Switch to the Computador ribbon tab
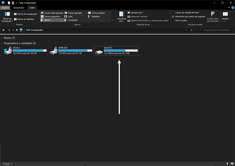Viewport: 235px width, 166px height. click(18, 8)
